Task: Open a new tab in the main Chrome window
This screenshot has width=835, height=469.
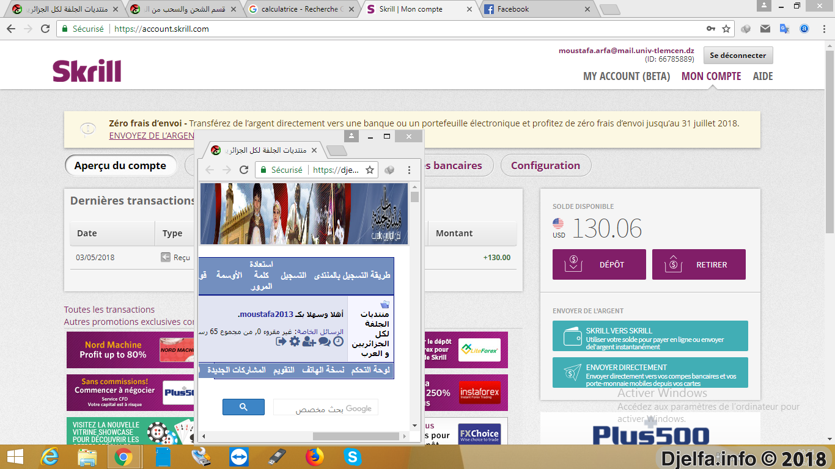Action: point(609,10)
